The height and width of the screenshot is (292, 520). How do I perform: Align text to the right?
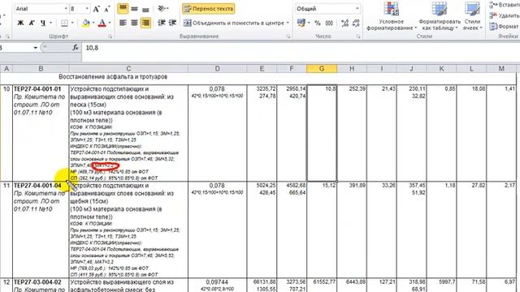pyautogui.click(x=145, y=23)
